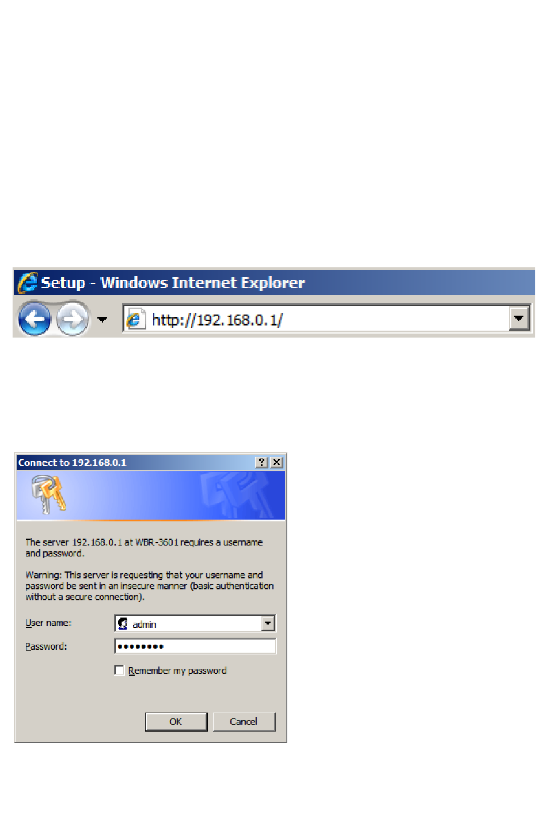Expand the address bar history dropdown

point(519,319)
